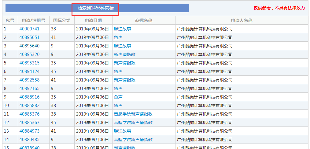
Task: Open registration number 40894124
Action: 29,71
